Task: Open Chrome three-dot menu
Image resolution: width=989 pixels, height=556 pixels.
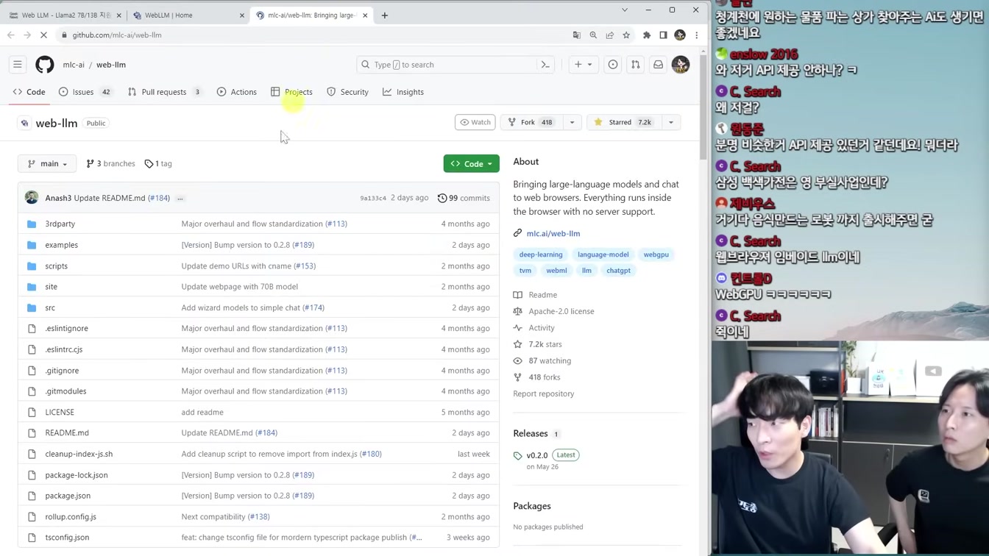Action: (x=696, y=35)
